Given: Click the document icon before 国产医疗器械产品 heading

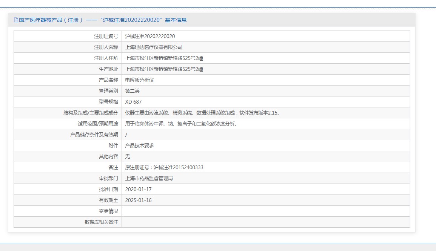Looking at the screenshot, I should click(16, 20).
